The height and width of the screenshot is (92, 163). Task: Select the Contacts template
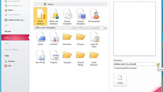54,39
